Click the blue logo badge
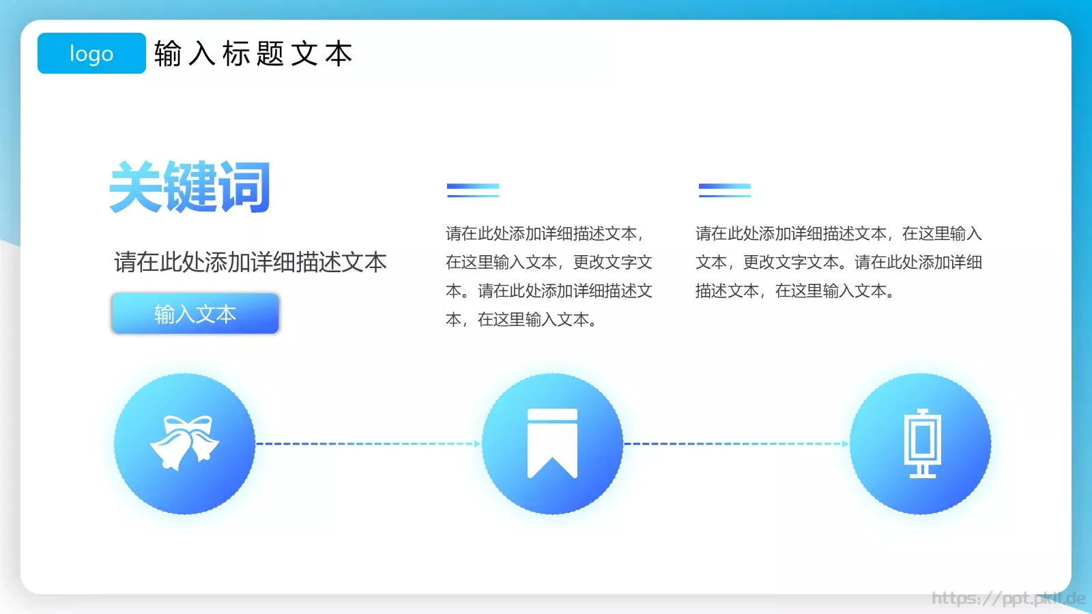Viewport: 1092px width, 614px height. pyautogui.click(x=91, y=53)
